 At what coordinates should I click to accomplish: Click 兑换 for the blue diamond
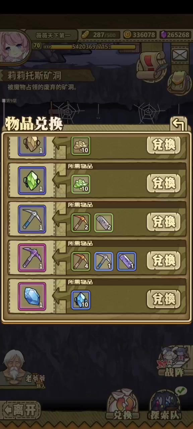point(164,299)
